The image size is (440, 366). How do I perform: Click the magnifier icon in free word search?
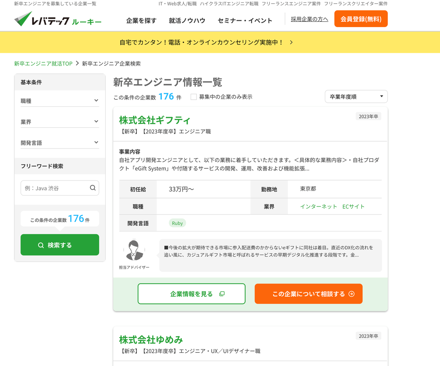tap(93, 188)
